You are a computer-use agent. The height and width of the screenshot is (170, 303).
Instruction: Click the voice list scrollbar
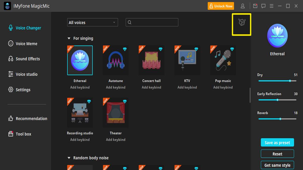point(250,95)
